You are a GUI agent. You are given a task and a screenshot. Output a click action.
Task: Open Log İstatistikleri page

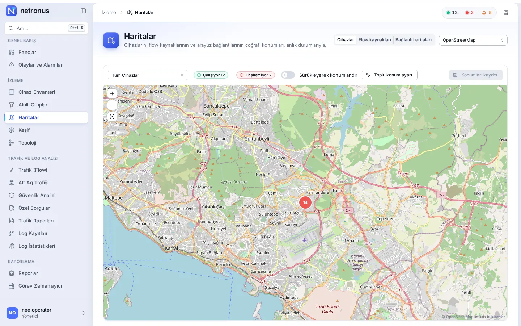coord(46,246)
